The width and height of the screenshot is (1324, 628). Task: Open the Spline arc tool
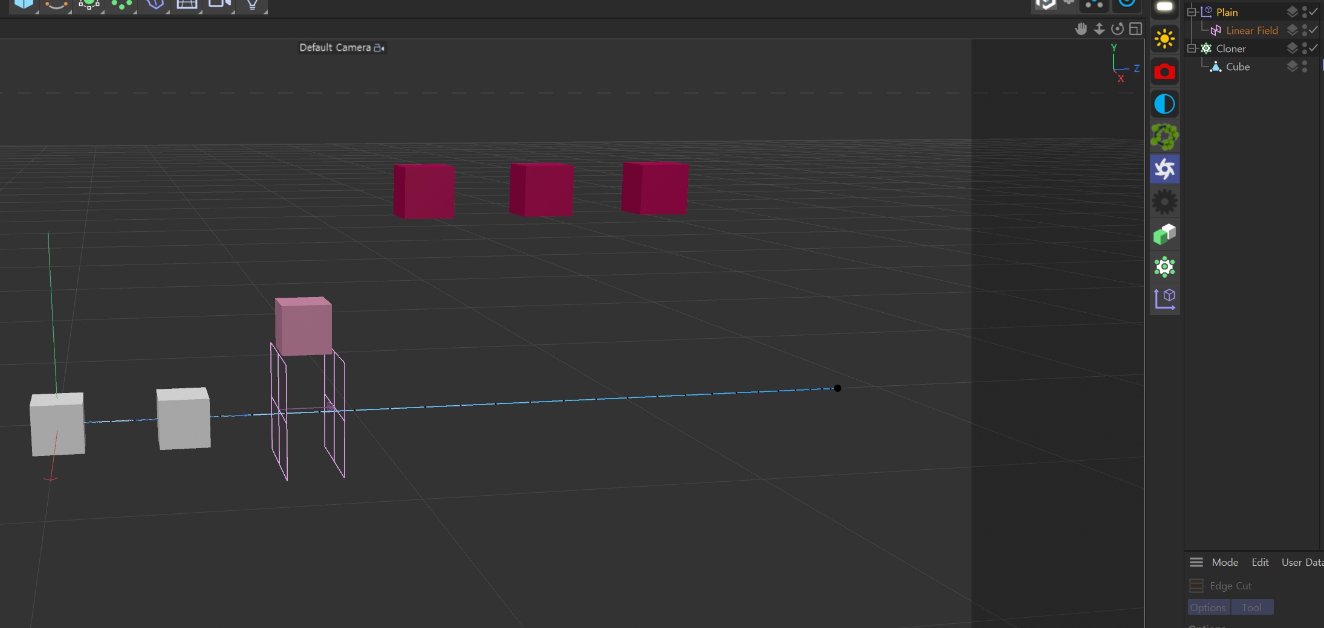pos(56,4)
